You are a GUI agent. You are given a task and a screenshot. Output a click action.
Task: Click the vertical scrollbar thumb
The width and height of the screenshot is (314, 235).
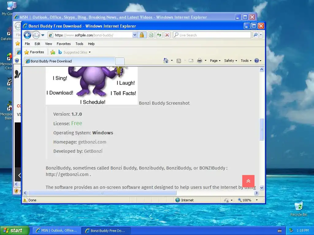262,129
